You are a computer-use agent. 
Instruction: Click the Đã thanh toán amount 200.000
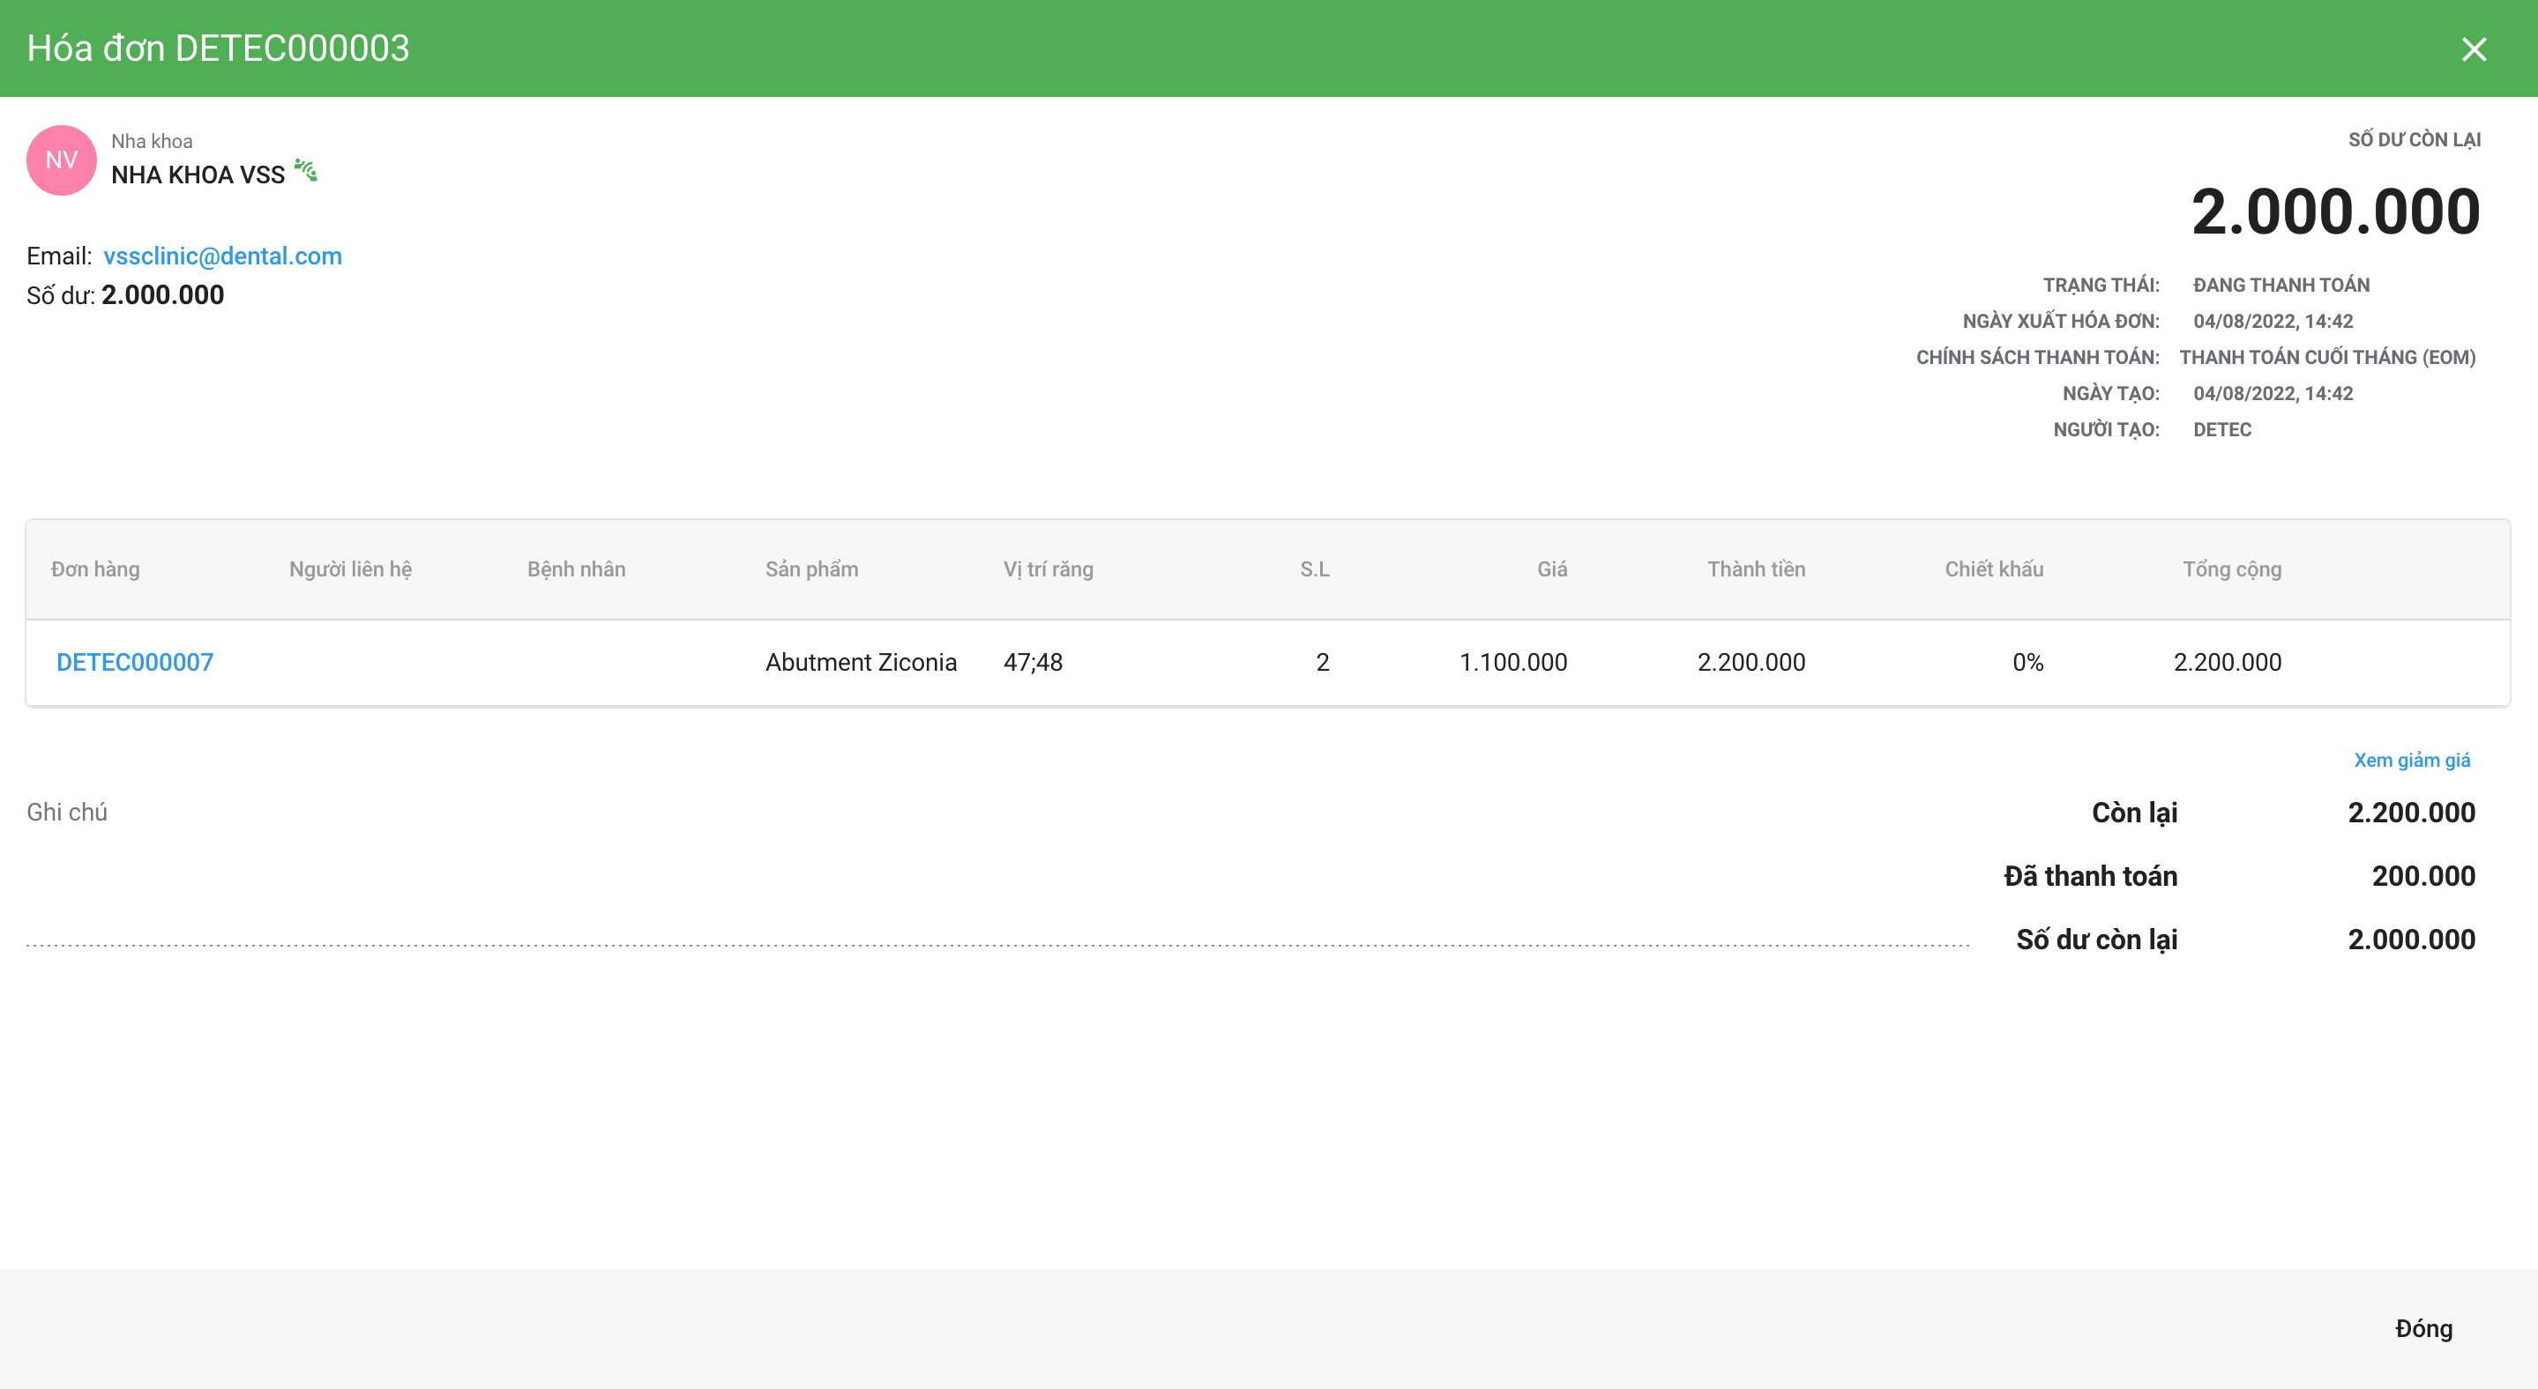[x=2422, y=876]
